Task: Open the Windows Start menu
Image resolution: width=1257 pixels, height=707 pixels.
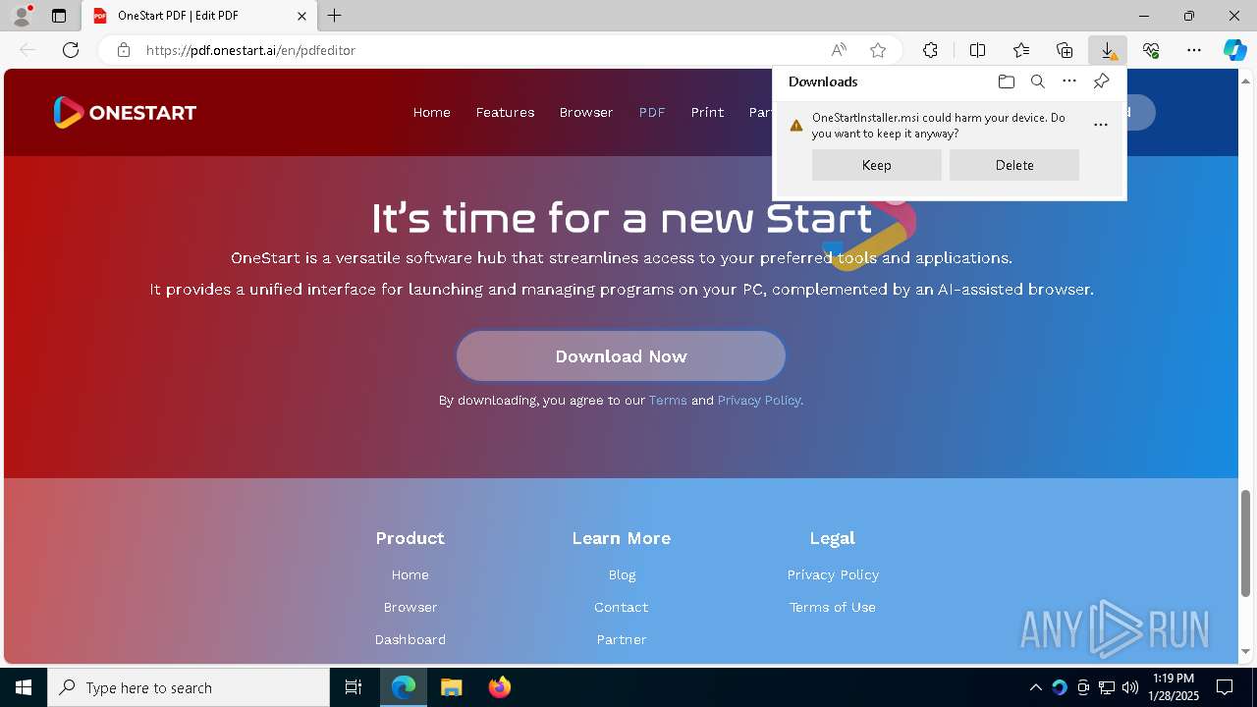Action: pos(24,687)
